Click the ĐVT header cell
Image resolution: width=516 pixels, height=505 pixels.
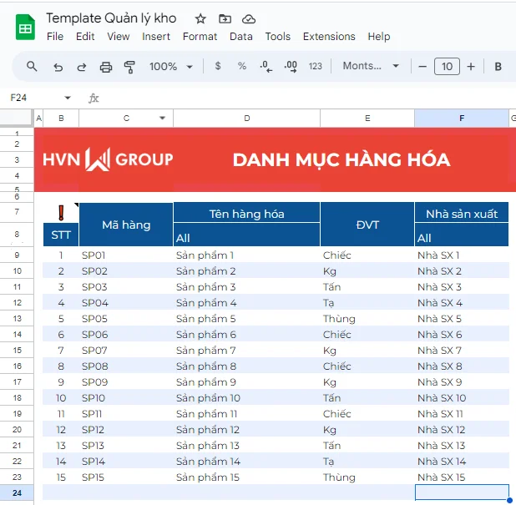pyautogui.click(x=367, y=225)
